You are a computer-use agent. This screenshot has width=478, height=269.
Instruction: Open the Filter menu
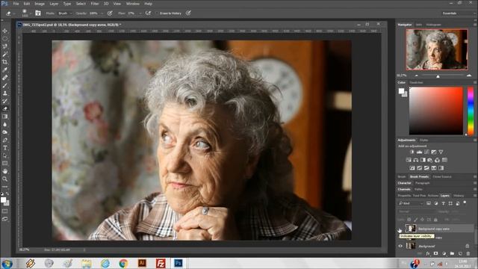(95, 4)
